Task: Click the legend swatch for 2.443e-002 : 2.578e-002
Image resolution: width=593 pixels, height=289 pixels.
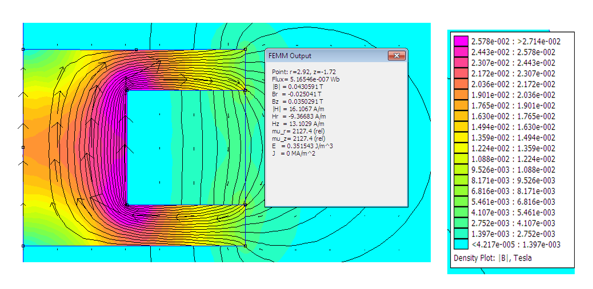Action: tap(460, 52)
